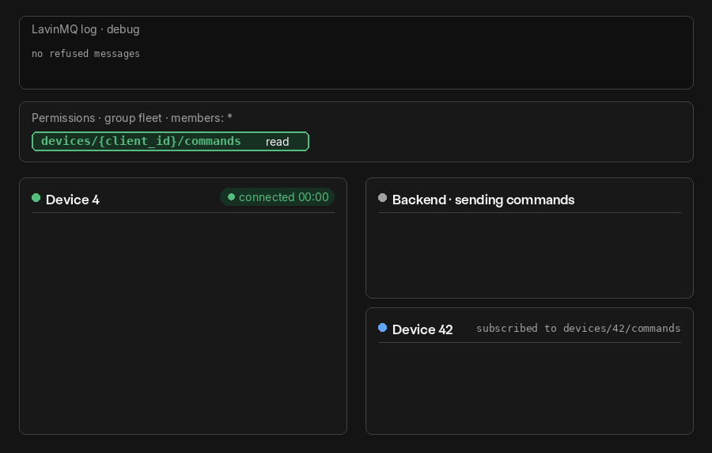712x453 pixels.
Task: Click the green dot beside Device 4
Action: pyautogui.click(x=36, y=198)
